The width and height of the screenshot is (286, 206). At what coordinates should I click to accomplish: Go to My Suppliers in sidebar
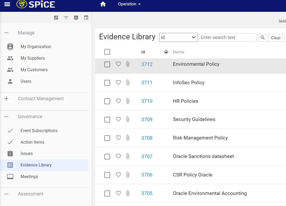(32, 58)
